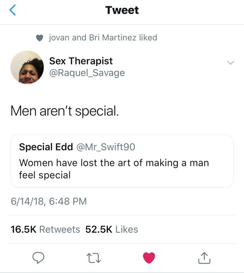244x273 pixels.
Task: Tap the 'Tweet' header title
Action: coord(122,10)
